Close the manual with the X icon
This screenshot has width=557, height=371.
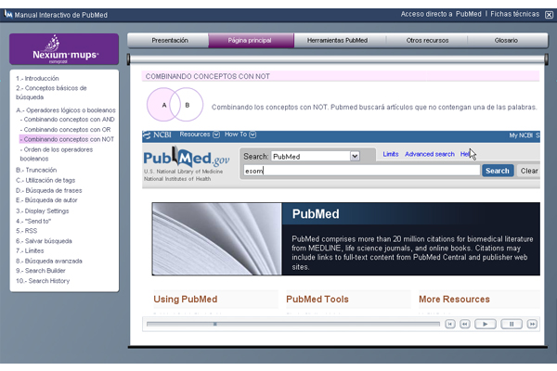click(x=550, y=15)
